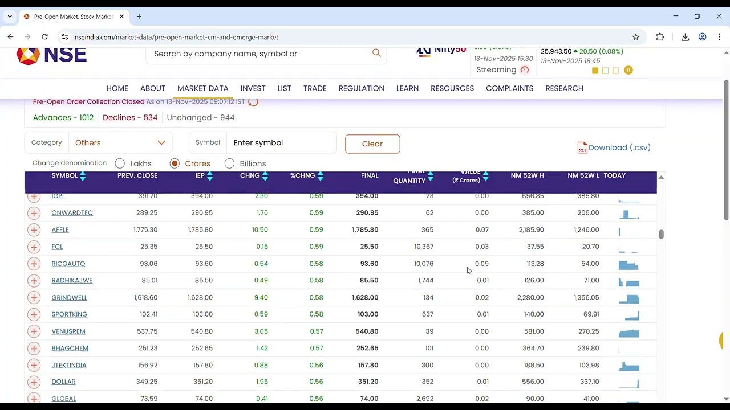This screenshot has height=410, width=730.
Task: Open the browser extensions icon
Action: 660,37
